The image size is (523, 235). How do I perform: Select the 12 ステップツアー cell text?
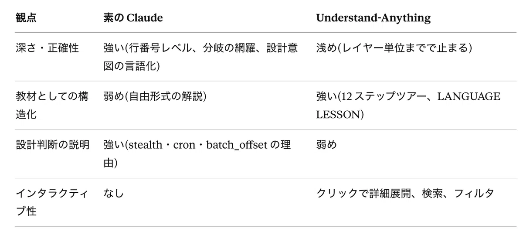[384, 96]
